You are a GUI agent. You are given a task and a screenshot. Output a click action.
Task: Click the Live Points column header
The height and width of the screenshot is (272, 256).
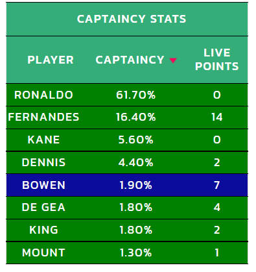coord(216,60)
